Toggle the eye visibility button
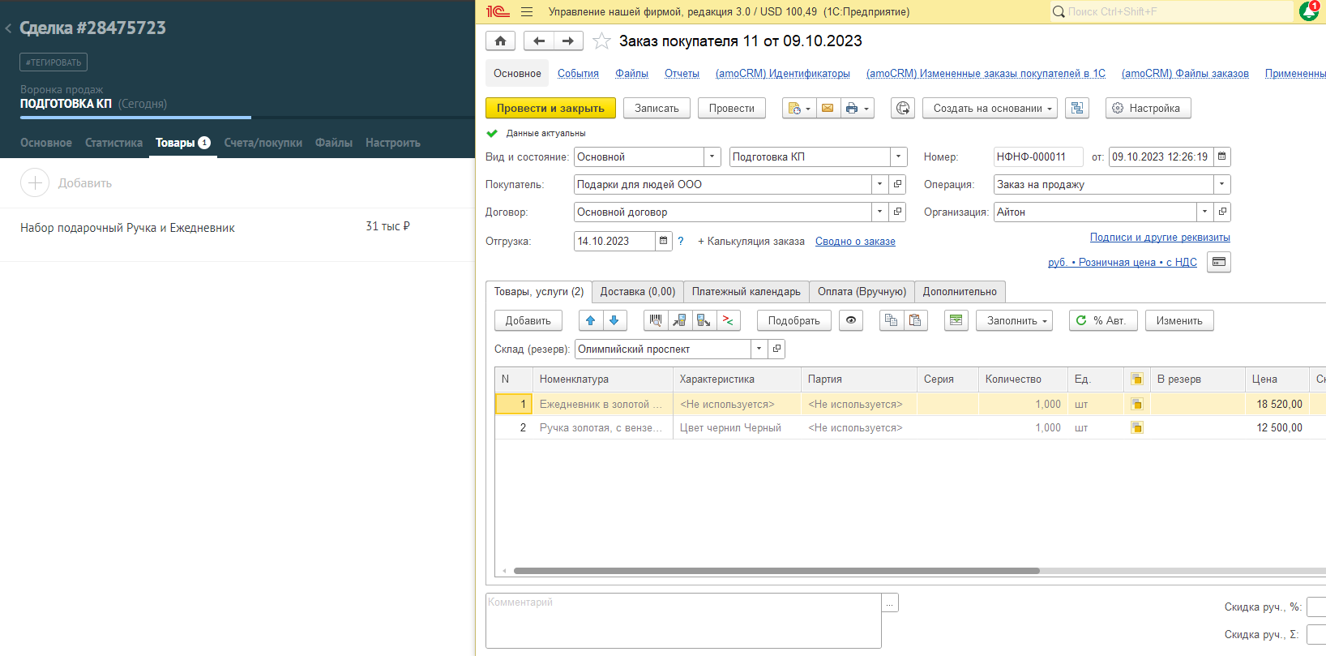1326x656 pixels. point(850,320)
